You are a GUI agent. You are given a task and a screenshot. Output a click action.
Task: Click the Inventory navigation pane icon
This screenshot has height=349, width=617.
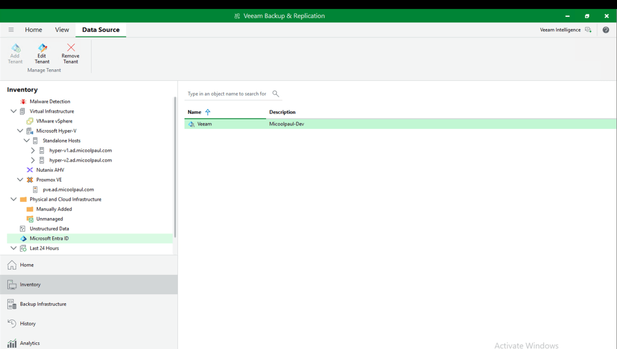tap(12, 285)
